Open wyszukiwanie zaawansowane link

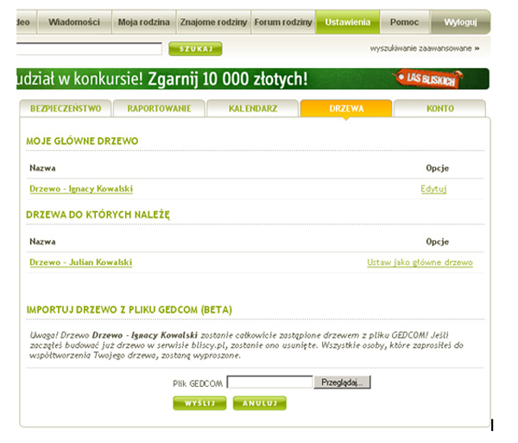[425, 48]
